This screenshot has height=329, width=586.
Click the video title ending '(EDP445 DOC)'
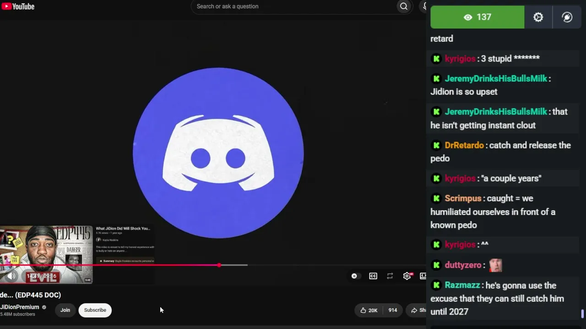click(30, 295)
